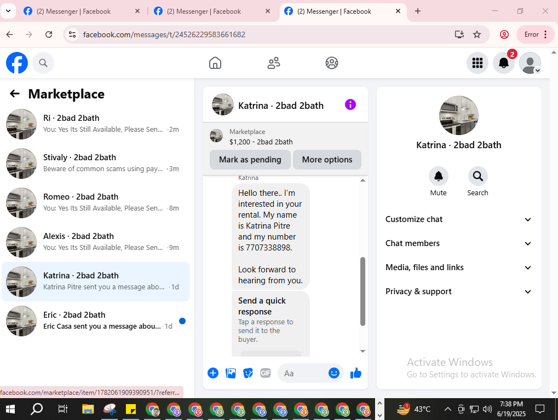
Task: Switch to the first Messenger tab
Action: (x=82, y=11)
